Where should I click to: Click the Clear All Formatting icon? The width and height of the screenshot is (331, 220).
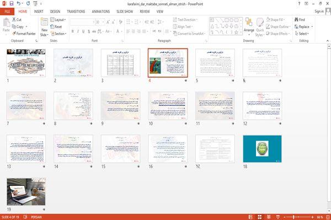point(121,22)
